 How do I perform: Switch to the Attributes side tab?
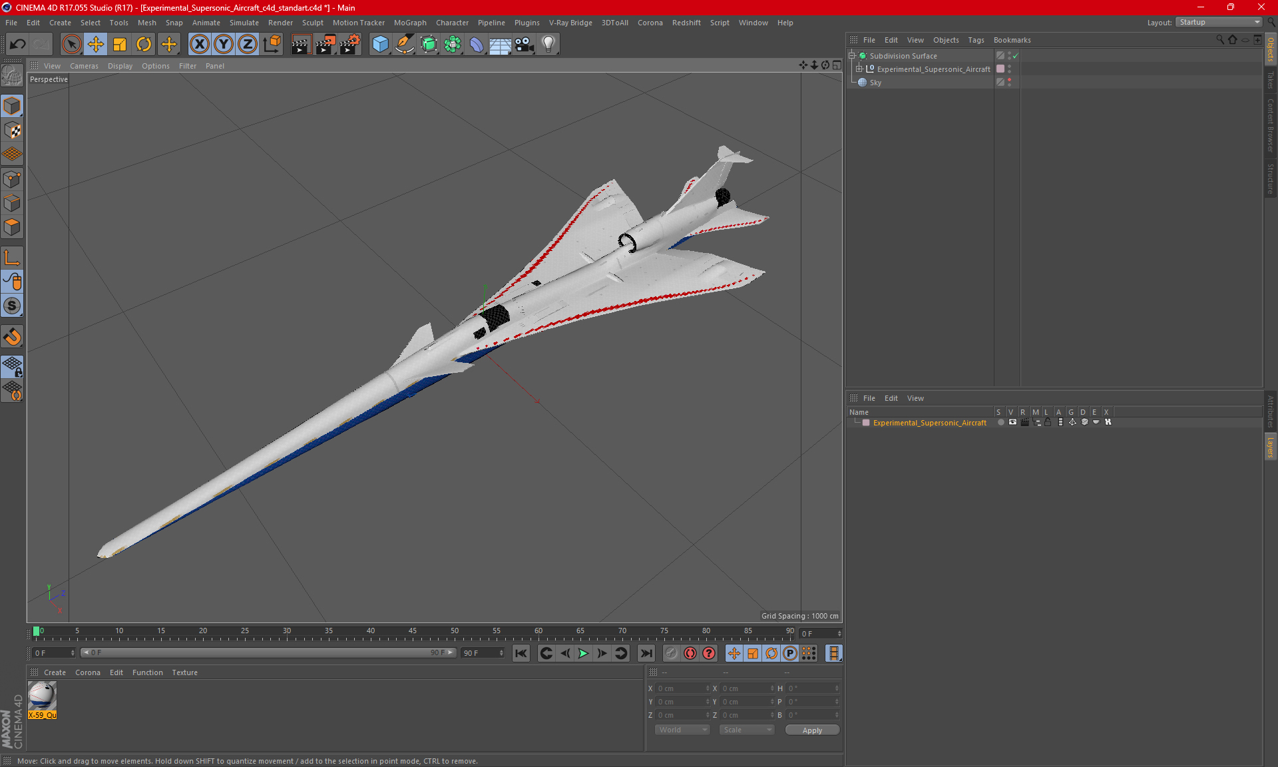(1271, 411)
